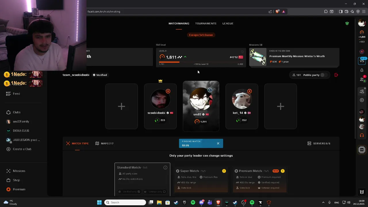Click the green shield anti-cheat icon
This screenshot has width=368, height=207.
[x=347, y=23]
